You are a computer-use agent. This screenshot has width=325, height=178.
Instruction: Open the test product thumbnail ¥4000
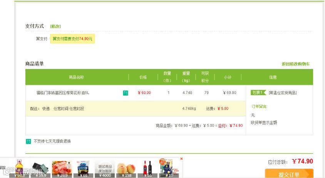[x=105, y=168]
